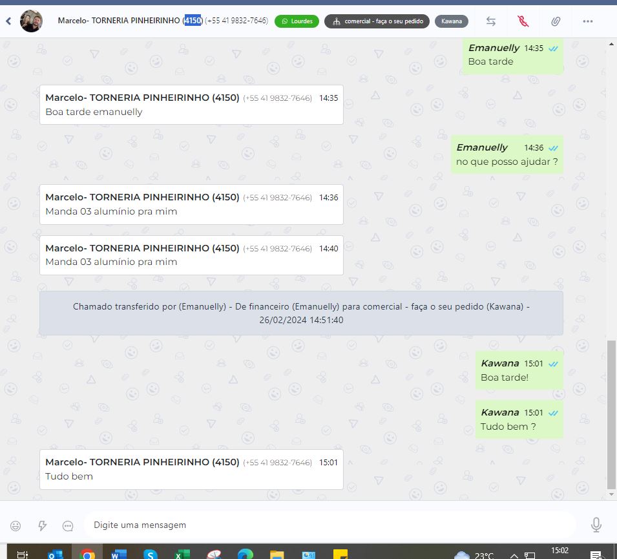The image size is (617, 559).
Task: Record audio with the microphone icon
Action: 596,525
